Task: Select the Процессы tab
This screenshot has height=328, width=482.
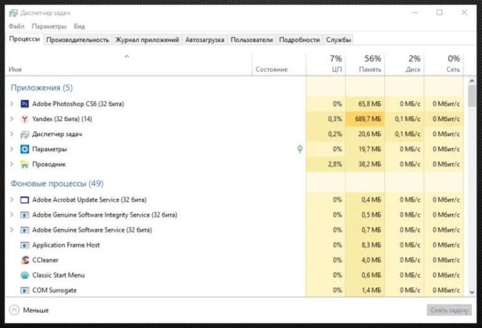Action: point(24,40)
